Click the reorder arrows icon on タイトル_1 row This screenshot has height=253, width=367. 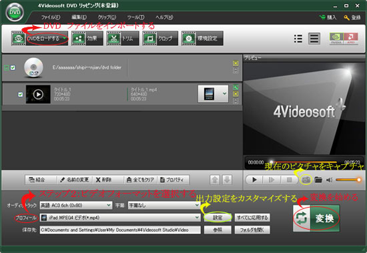236,101
